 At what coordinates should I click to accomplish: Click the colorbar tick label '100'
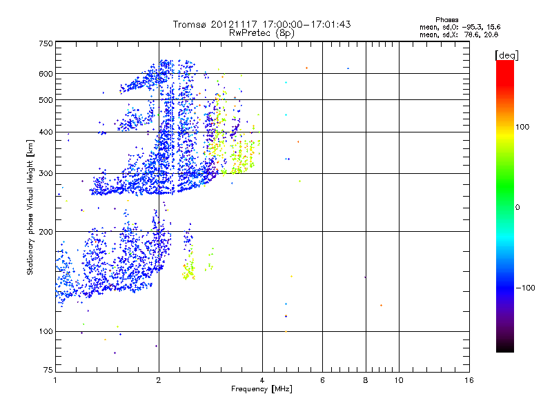522,127
